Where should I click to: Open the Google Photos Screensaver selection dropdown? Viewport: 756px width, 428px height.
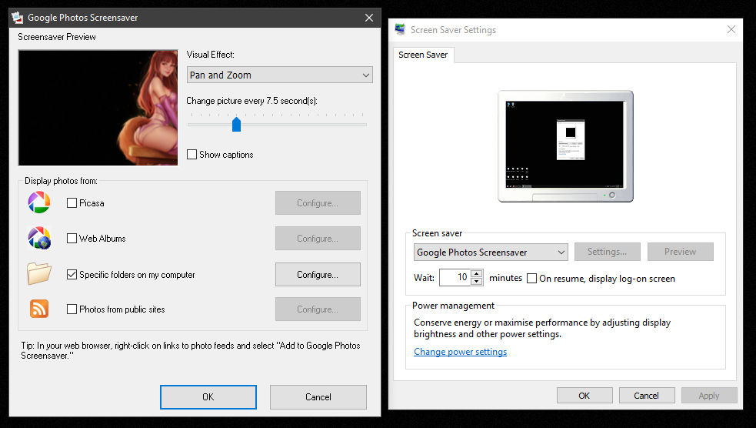click(x=491, y=252)
